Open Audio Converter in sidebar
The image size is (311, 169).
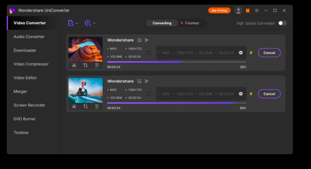click(x=29, y=37)
